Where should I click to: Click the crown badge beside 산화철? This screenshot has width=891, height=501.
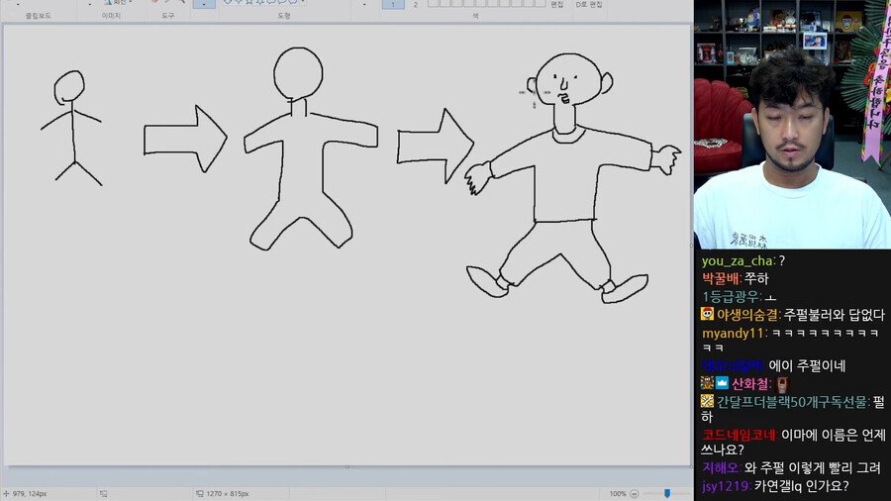(722, 383)
